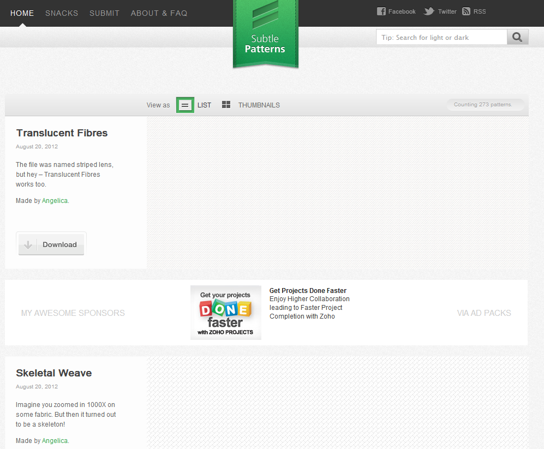The image size is (544, 449).
Task: Click the Twitter text link
Action: pyautogui.click(x=447, y=11)
